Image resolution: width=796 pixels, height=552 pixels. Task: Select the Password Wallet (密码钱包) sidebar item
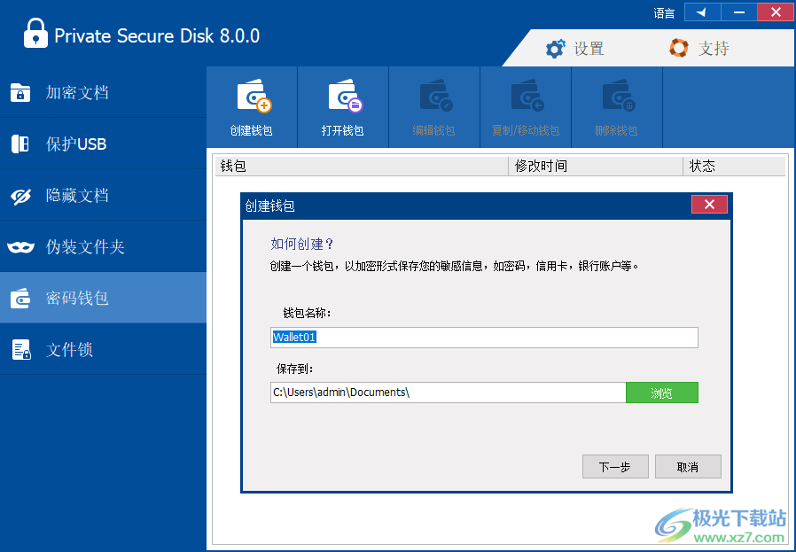pos(103,298)
